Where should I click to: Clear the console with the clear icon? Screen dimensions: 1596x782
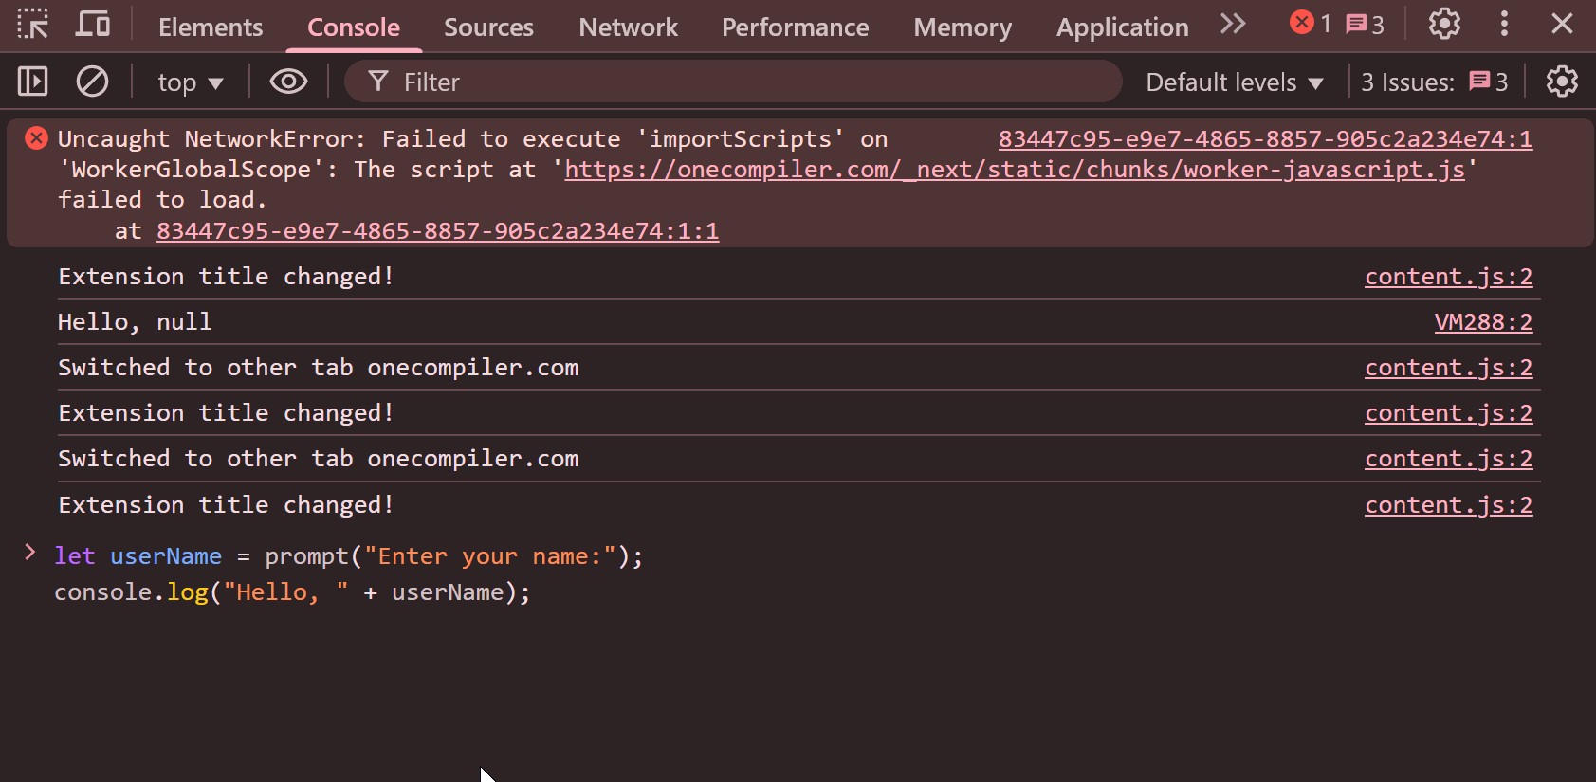pos(92,82)
